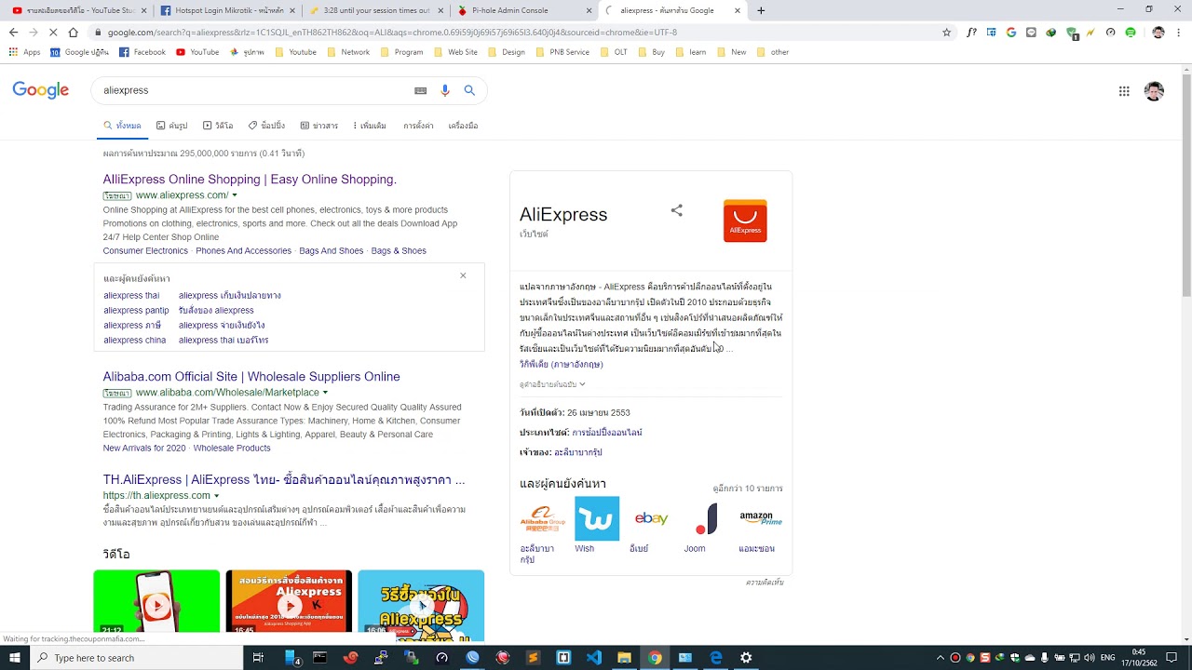Stop loading the page

point(53,32)
